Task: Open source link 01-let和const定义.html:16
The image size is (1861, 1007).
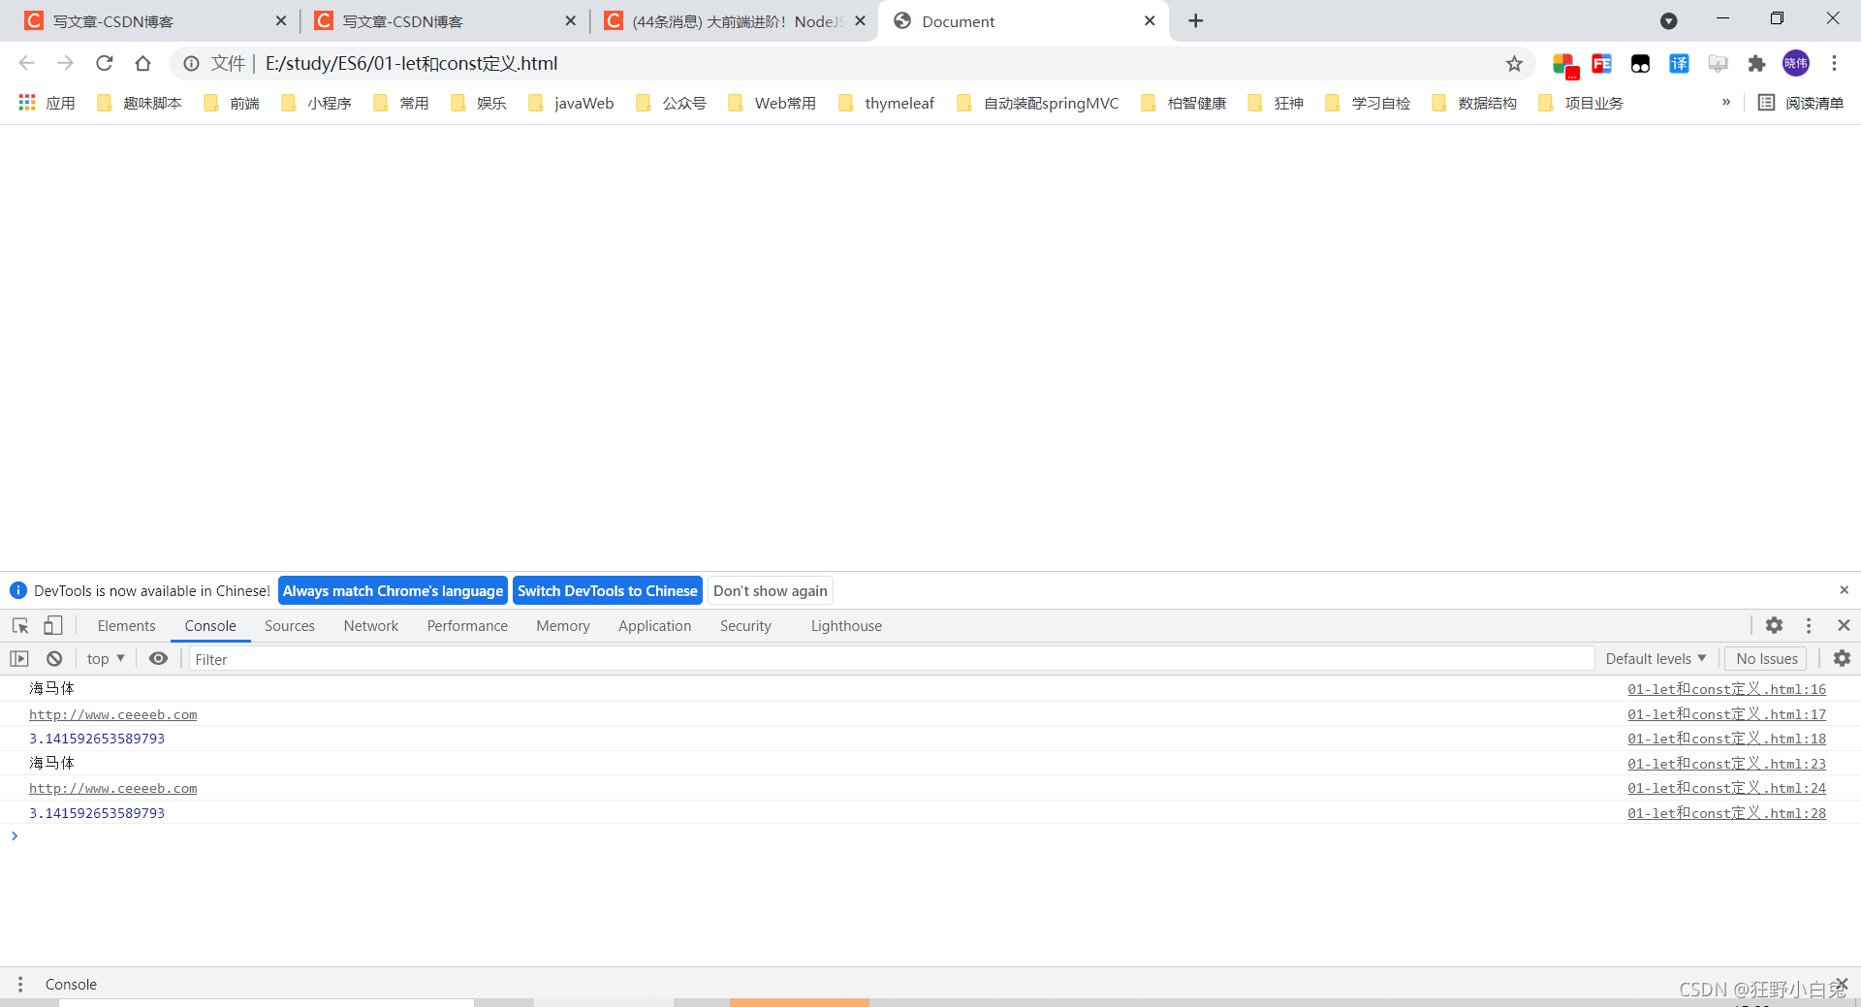Action: click(x=1726, y=689)
